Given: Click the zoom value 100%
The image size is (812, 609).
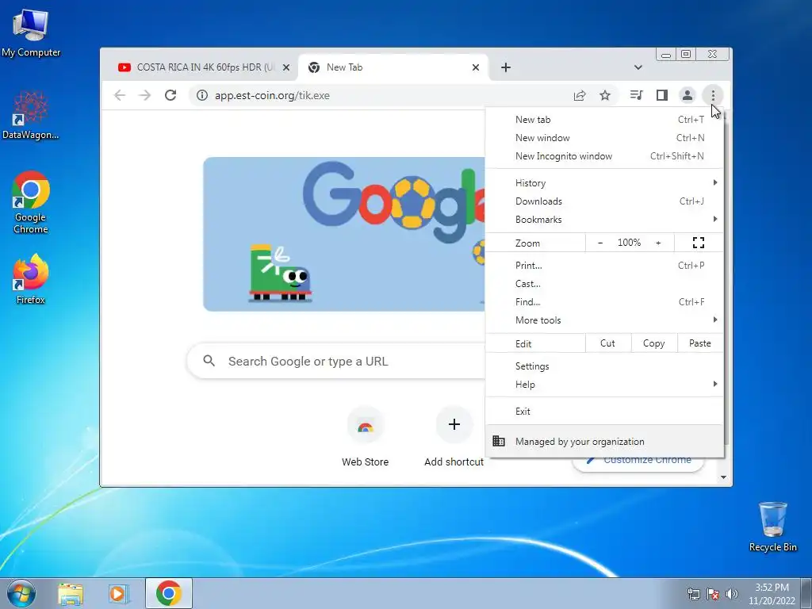Looking at the screenshot, I should pos(629,243).
